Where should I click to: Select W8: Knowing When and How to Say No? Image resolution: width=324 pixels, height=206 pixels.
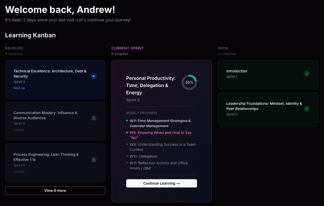coord(161,135)
